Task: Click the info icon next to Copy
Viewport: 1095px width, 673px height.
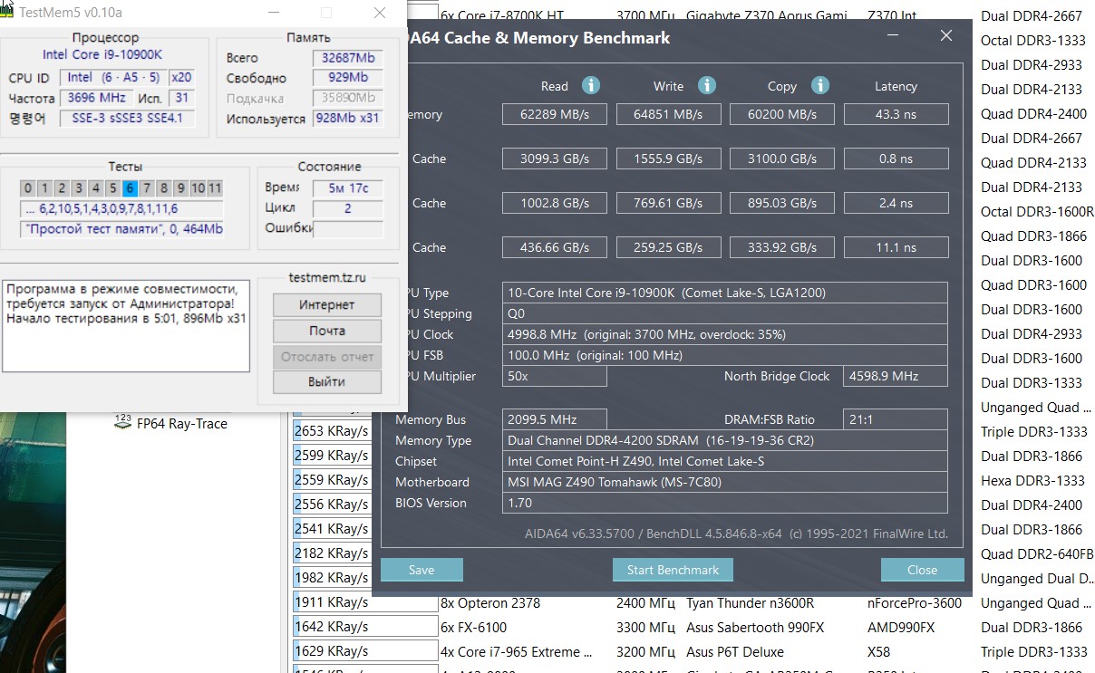Action: [x=820, y=85]
